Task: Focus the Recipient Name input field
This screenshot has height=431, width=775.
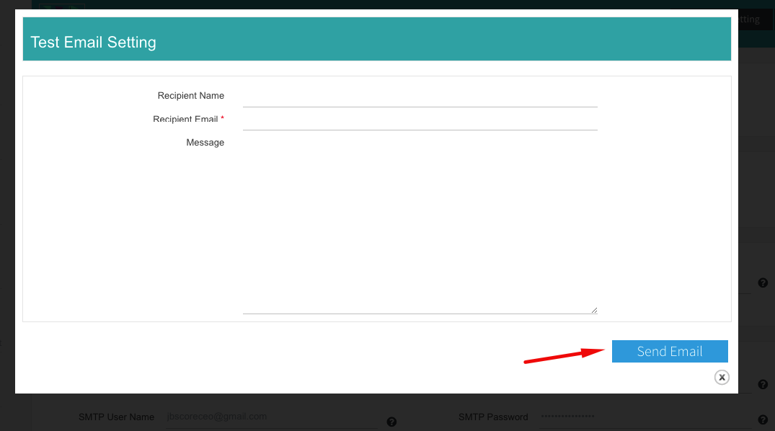Action: tap(420, 97)
